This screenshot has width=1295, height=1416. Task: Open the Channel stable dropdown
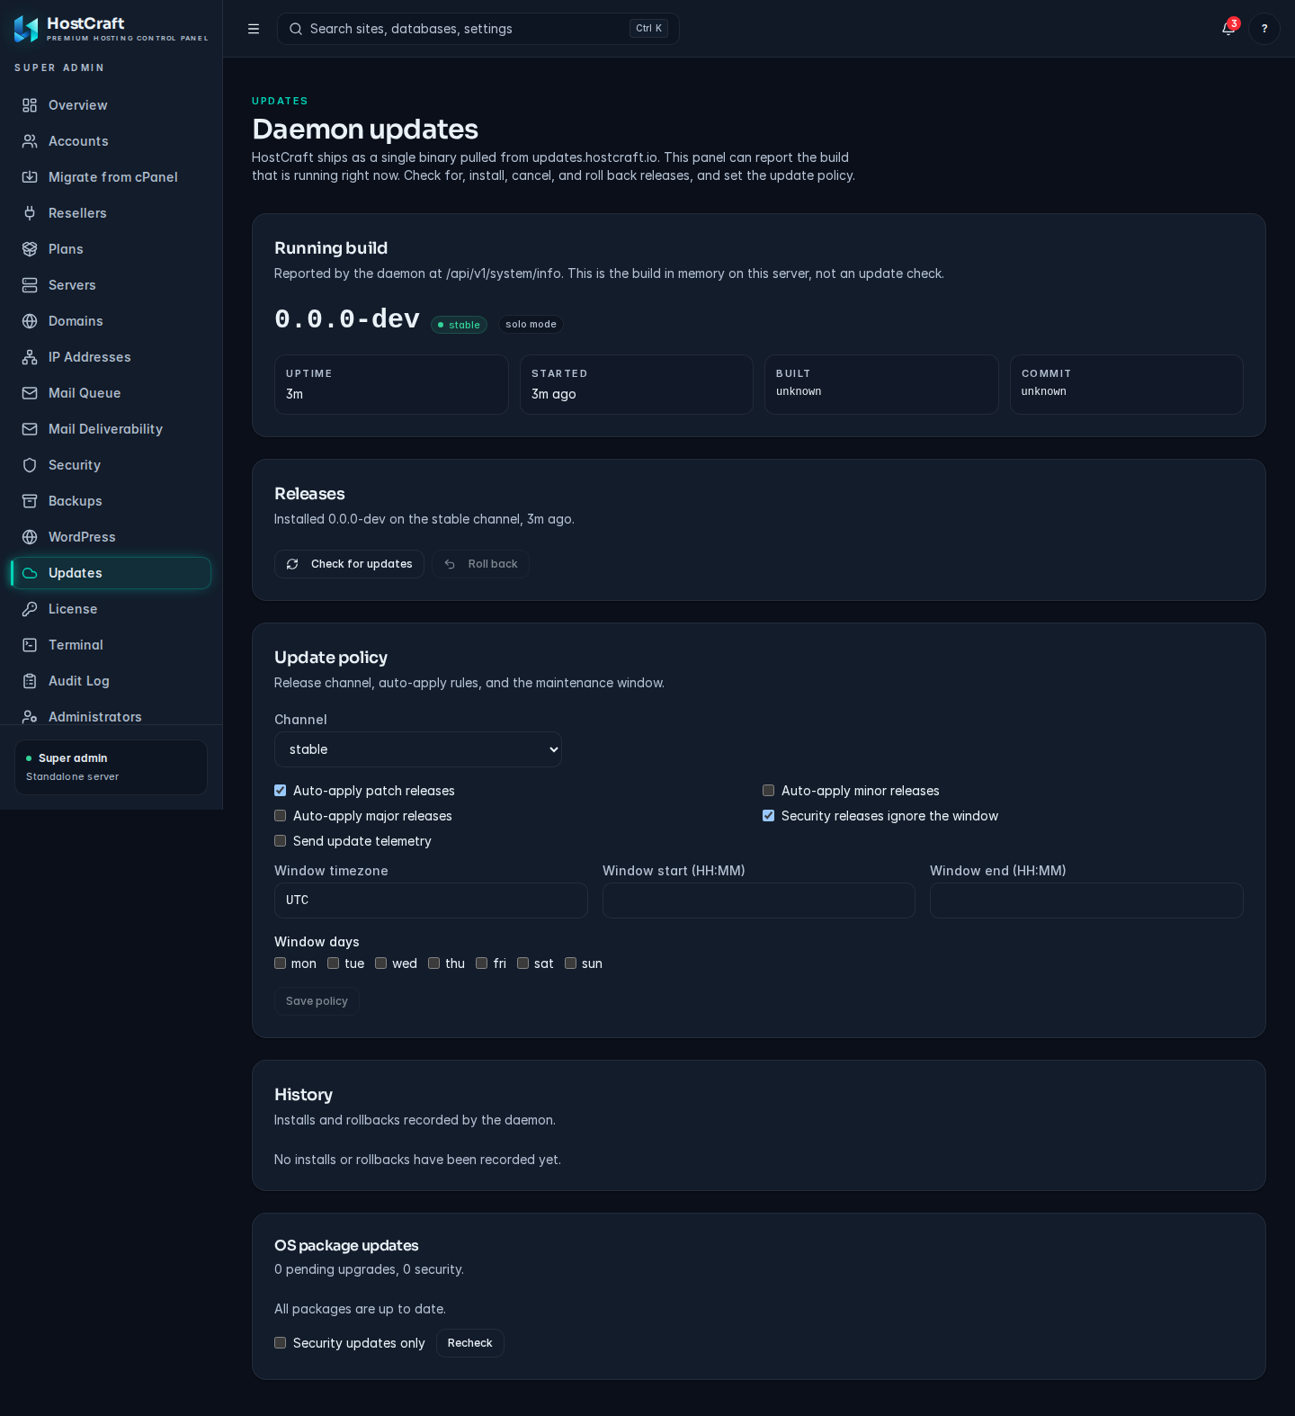click(x=418, y=749)
